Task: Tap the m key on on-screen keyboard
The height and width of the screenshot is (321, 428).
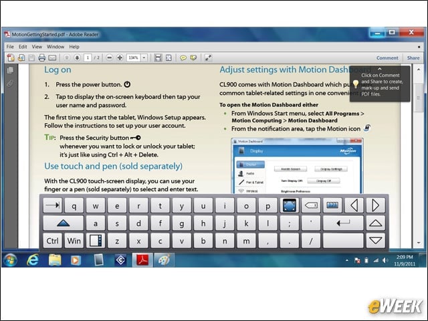Action: coord(246,241)
